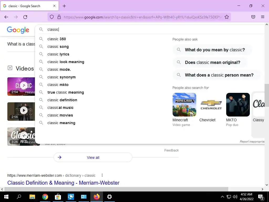This screenshot has height=202, width=269.
Task: Click Report inappropriate predictions link
Action: [252, 142]
